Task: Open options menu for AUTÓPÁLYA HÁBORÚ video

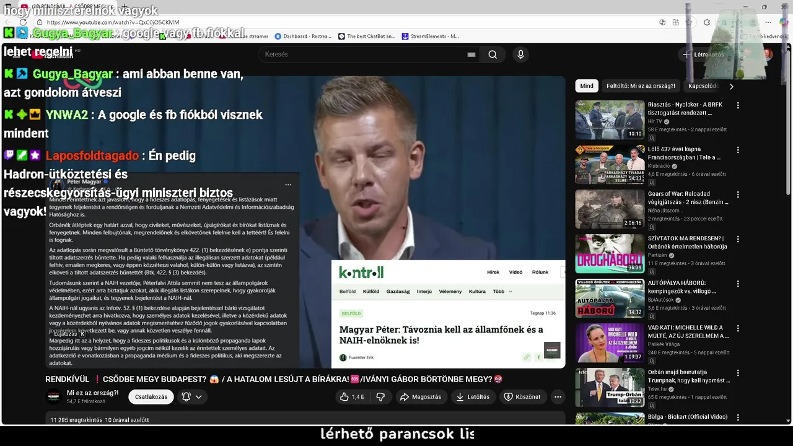Action: tap(738, 284)
